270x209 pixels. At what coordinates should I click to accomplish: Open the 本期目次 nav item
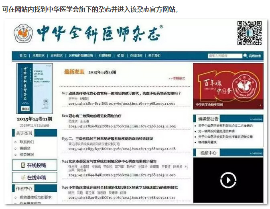pos(39,56)
